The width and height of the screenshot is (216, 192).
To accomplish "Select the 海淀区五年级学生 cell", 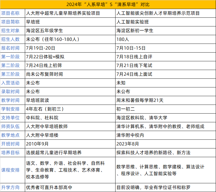I will (44, 31).
